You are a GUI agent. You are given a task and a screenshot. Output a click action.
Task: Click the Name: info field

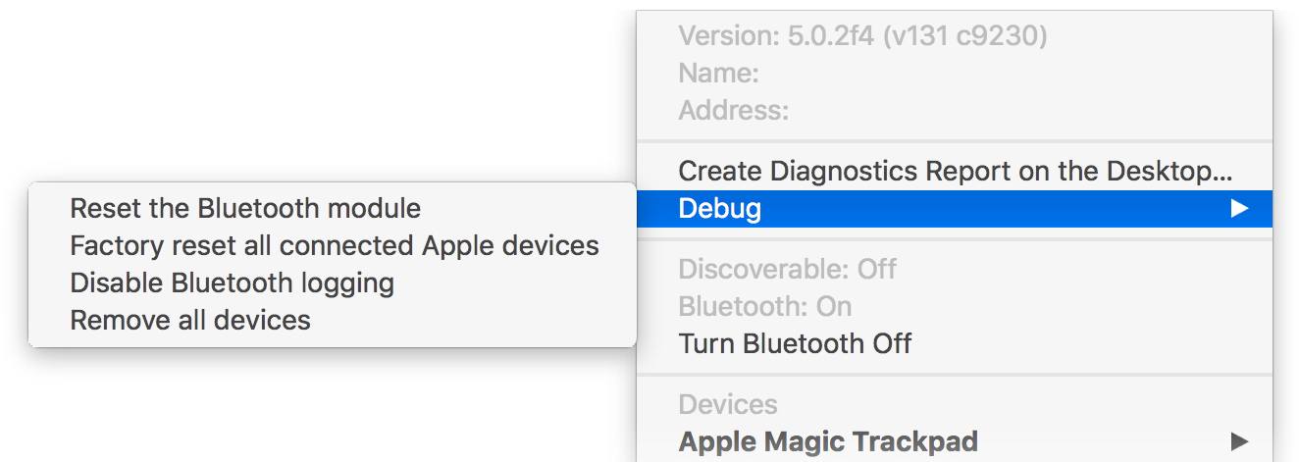point(718,73)
